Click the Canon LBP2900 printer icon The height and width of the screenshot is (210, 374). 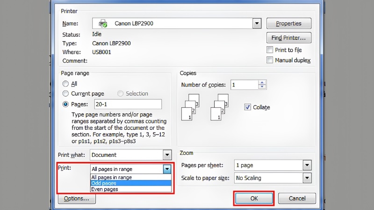click(103, 23)
